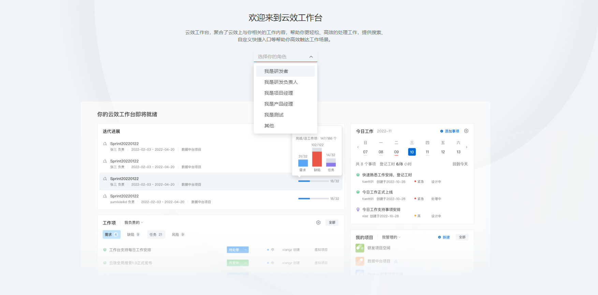Open the 我负责的 filter dropdown in 工作项
Image resolution: width=598 pixels, height=295 pixels.
[134, 222]
